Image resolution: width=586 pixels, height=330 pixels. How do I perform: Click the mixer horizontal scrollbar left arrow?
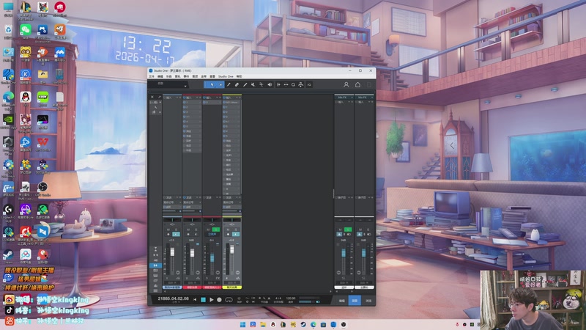coord(165,291)
